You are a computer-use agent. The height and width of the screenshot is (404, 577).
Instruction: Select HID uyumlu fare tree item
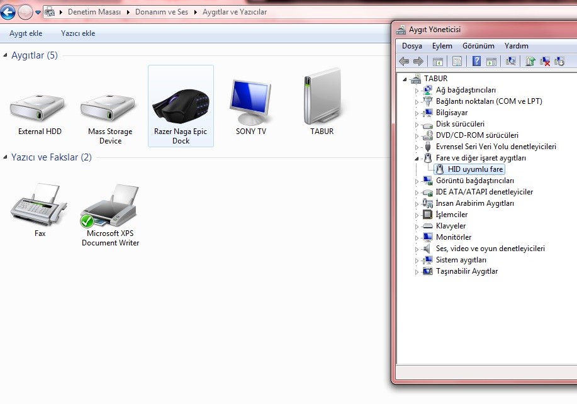click(469, 169)
